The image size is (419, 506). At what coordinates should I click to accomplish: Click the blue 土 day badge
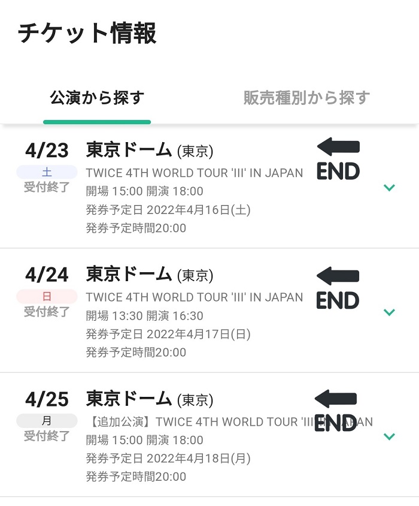(x=47, y=172)
